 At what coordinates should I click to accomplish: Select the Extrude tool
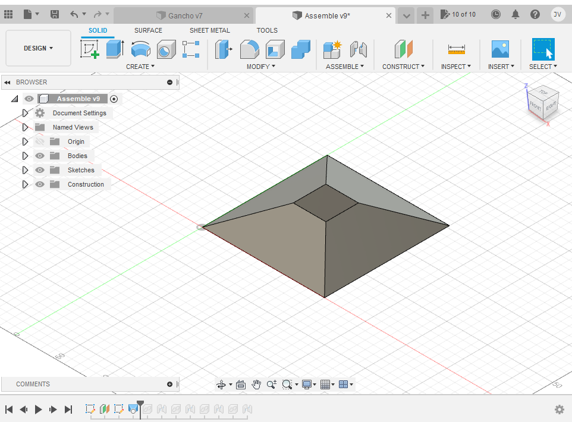coord(115,49)
